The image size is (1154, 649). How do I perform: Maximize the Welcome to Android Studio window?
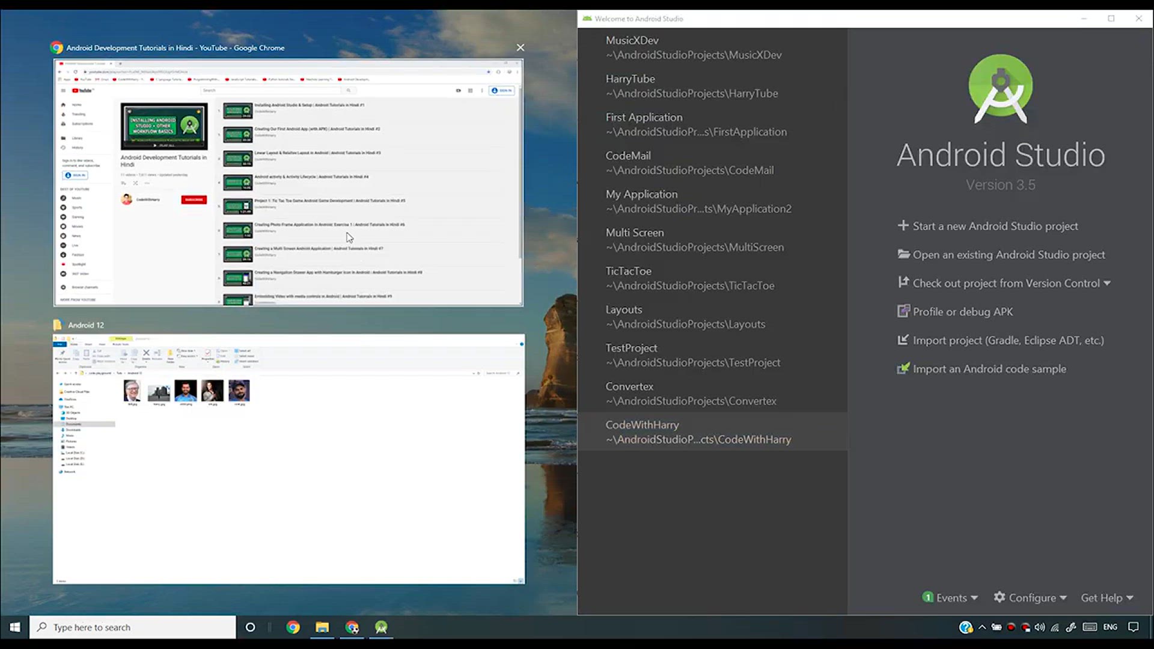(x=1111, y=19)
